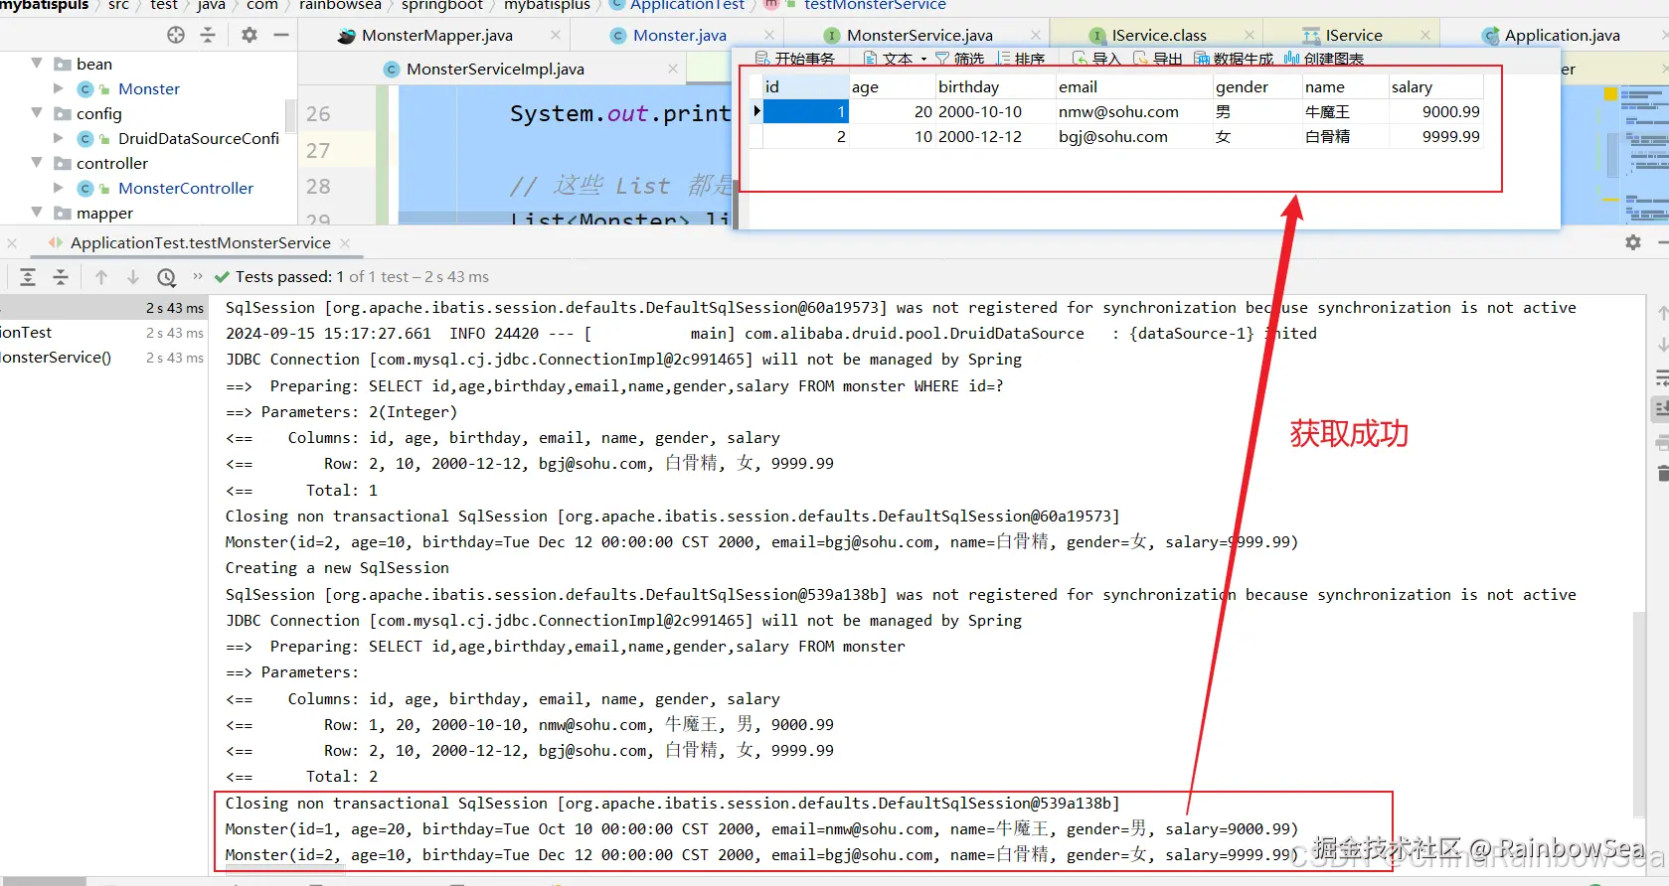This screenshot has height=886, width=1669.
Task: Switch to MonsterServiceImpl.java tab
Action: pyautogui.click(x=495, y=70)
